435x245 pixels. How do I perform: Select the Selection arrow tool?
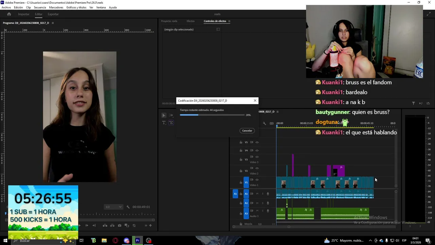pos(164,115)
